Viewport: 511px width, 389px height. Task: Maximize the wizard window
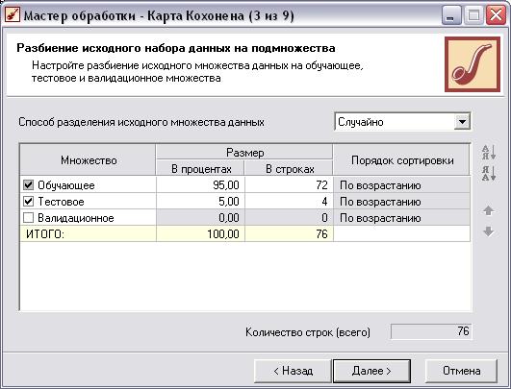pyautogui.click(x=473, y=15)
